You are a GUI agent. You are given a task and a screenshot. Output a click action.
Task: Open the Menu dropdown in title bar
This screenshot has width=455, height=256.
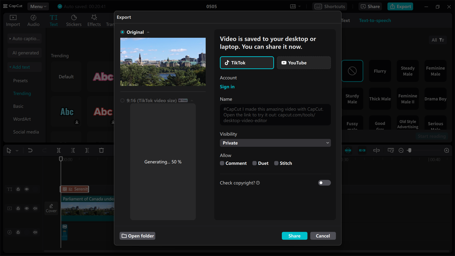click(x=38, y=6)
